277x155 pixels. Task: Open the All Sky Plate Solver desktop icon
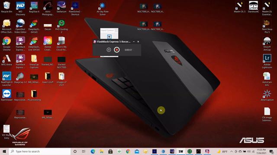tap(103, 8)
